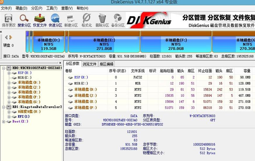Expand 本地磁盘(J:) in the tree
255x161 pixels.
coord(9,88)
